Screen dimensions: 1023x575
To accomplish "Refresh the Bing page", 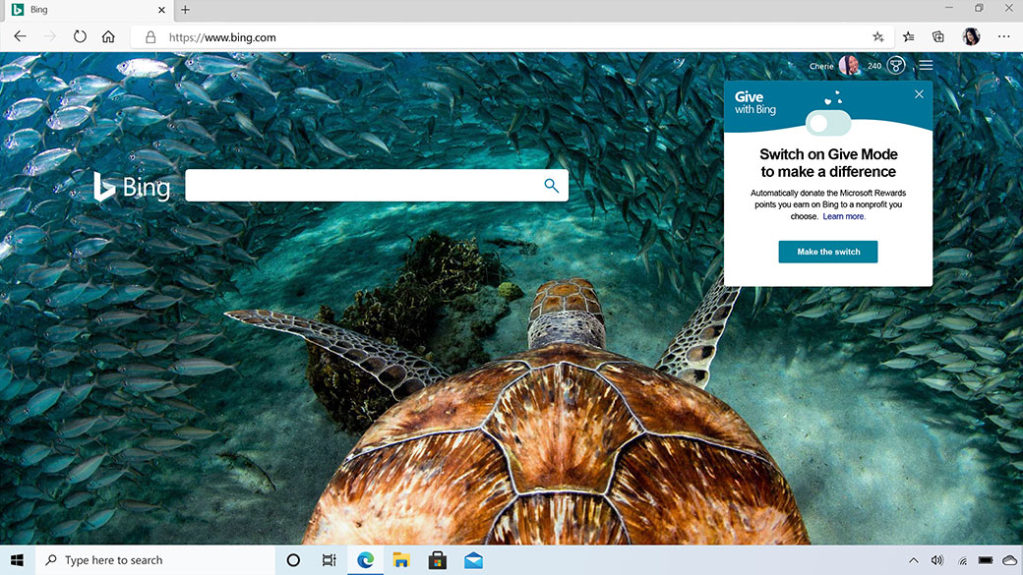I will (80, 36).
